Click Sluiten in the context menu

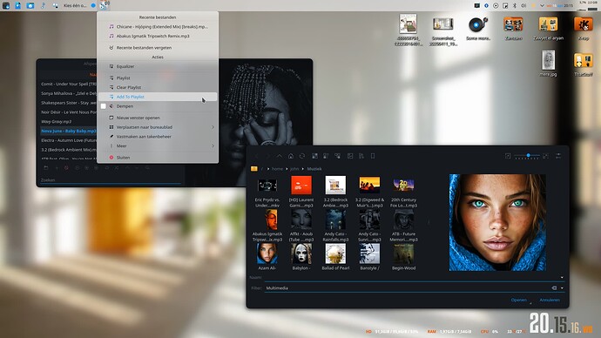point(158,158)
